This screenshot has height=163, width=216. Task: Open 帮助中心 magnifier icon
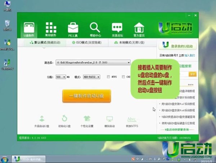click(x=95, y=30)
